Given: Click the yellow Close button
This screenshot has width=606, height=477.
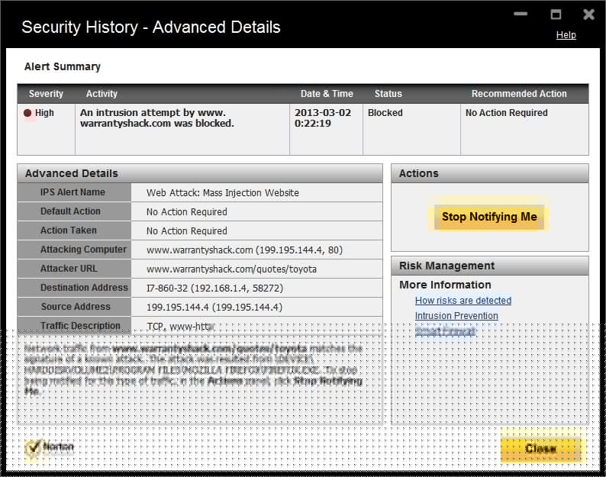Looking at the screenshot, I should [x=540, y=449].
